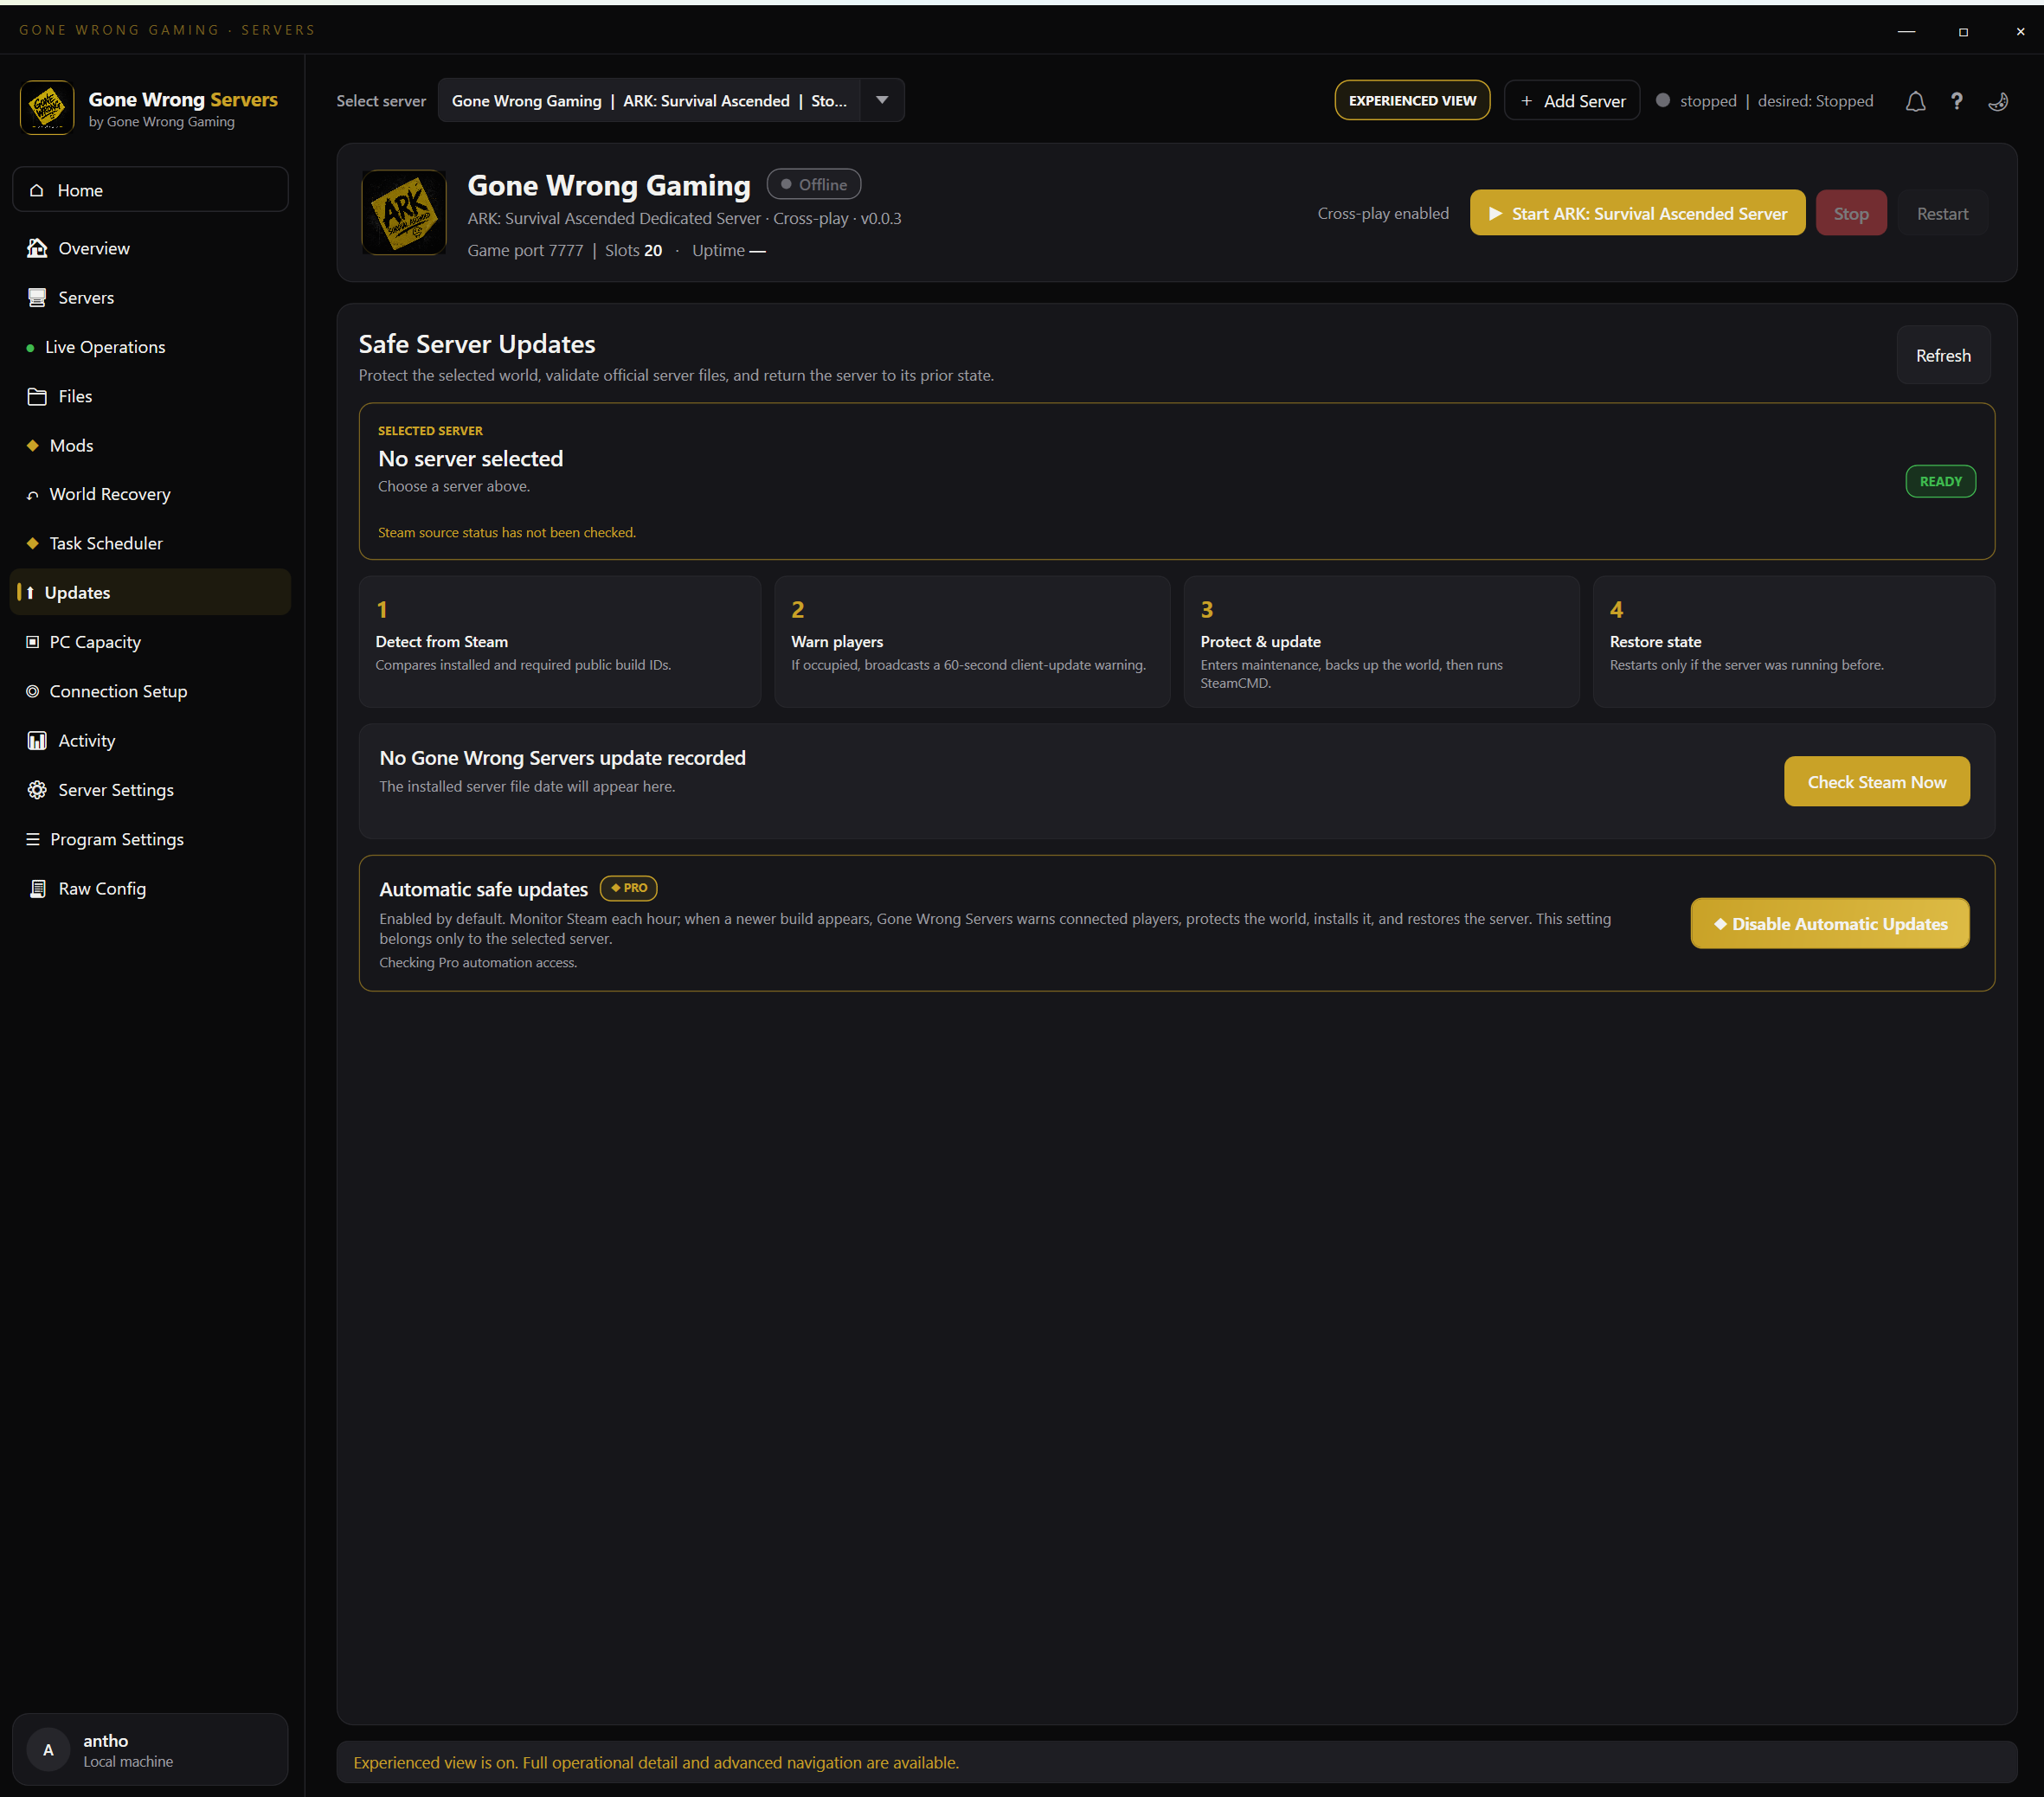Select step 2 Warn players card

coord(972,641)
